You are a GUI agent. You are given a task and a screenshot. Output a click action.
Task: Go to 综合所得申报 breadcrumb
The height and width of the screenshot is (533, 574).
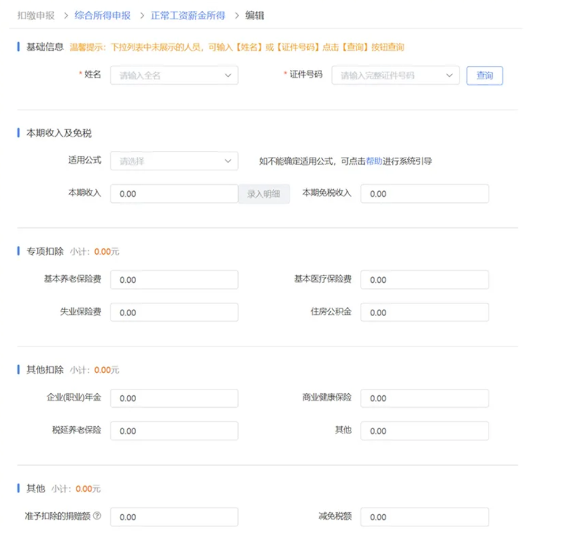click(102, 16)
